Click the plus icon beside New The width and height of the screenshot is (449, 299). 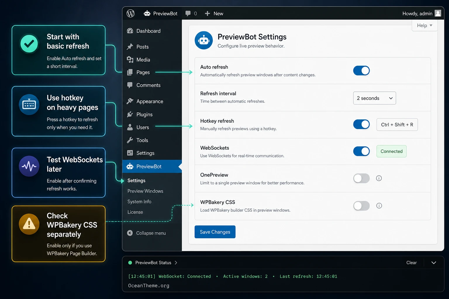tap(207, 13)
